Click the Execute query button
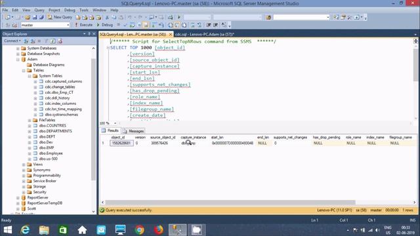This screenshot has width=420, height=236. tap(83, 25)
